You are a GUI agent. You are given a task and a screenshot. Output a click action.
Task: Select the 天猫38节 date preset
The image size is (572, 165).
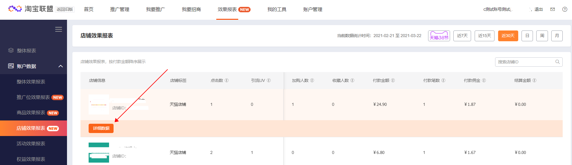coord(439,36)
